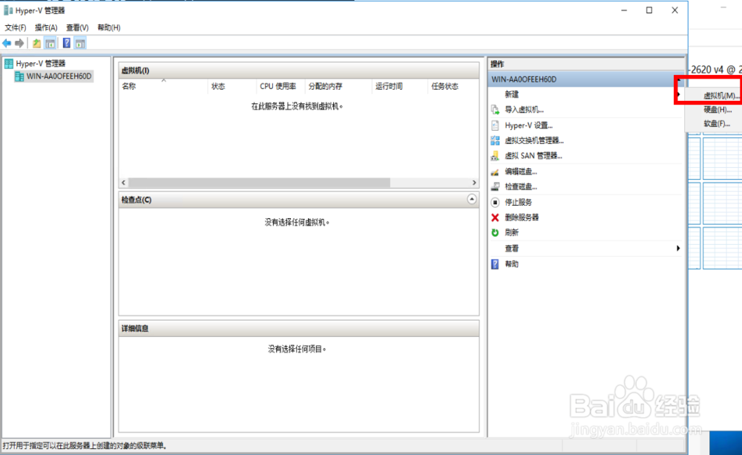Image resolution: width=742 pixels, height=455 pixels.
Task: Click the text 没有选择任何项目
Action: [298, 349]
